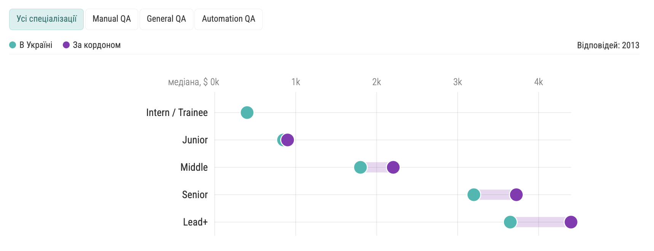Click the Lead+ row label
This screenshot has height=251, width=654.
click(x=195, y=222)
